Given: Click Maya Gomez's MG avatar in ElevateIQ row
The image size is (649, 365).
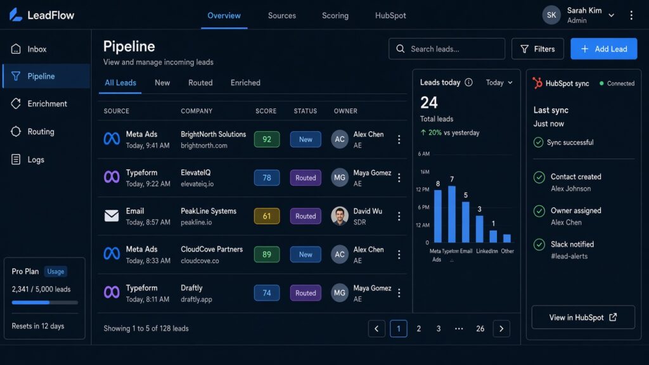Looking at the screenshot, I should [x=340, y=177].
